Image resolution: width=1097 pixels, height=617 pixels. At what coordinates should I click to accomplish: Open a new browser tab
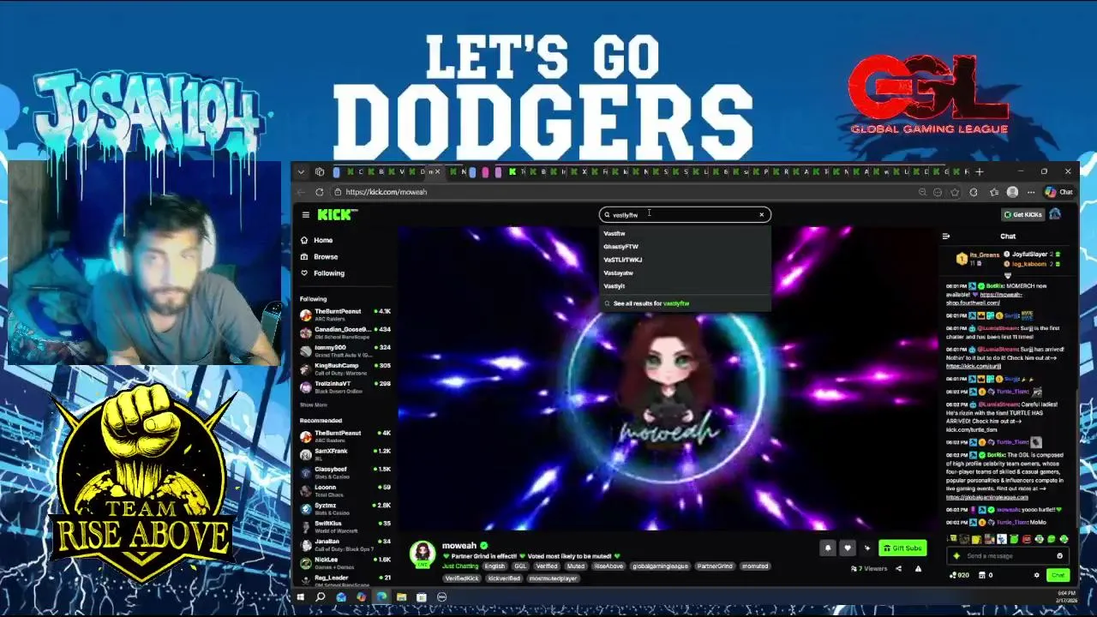click(980, 171)
